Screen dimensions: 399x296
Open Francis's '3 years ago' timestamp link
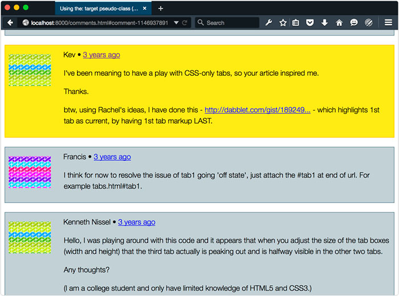(112, 157)
